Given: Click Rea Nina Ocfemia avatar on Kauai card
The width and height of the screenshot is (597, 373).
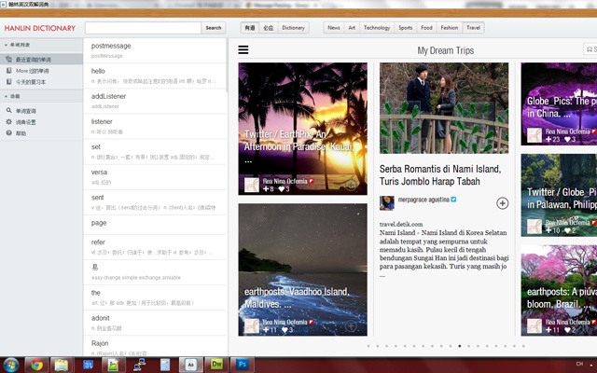Looking at the screenshot, I should (252, 185).
